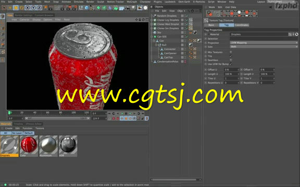Expand the Material parameter arrow

coord(209,34)
